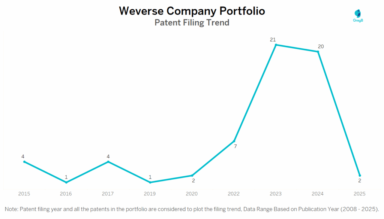Click the value label 21

(273, 39)
